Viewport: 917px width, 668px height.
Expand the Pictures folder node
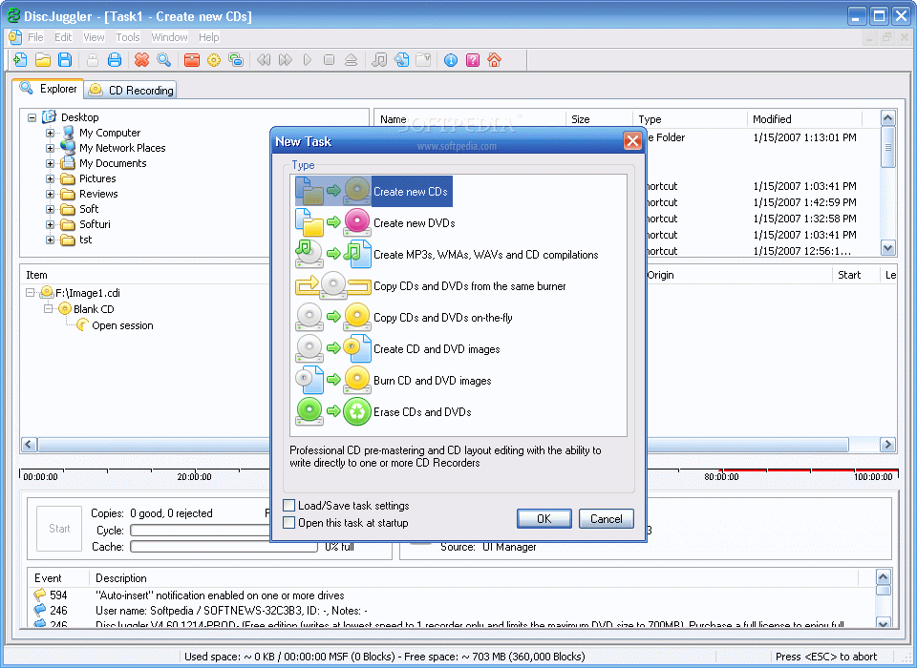(50, 178)
